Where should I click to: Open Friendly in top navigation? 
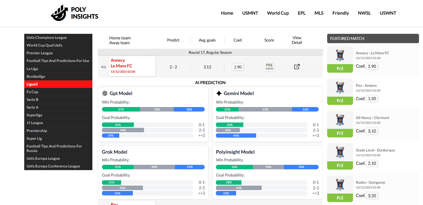[340, 13]
